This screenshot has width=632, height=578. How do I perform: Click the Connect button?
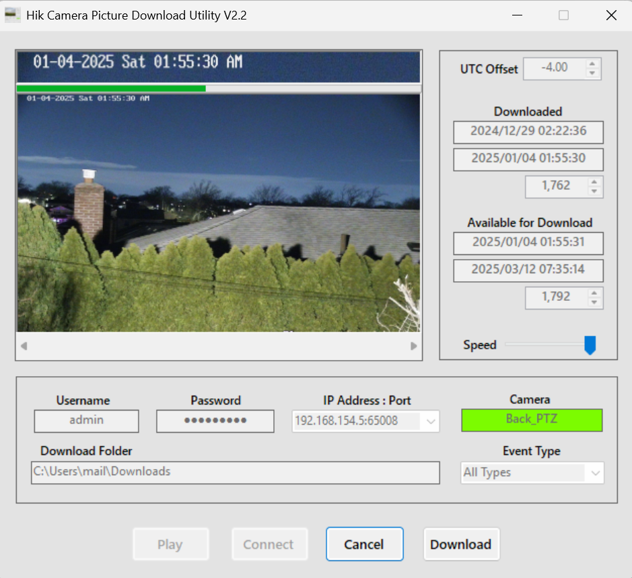pos(269,544)
